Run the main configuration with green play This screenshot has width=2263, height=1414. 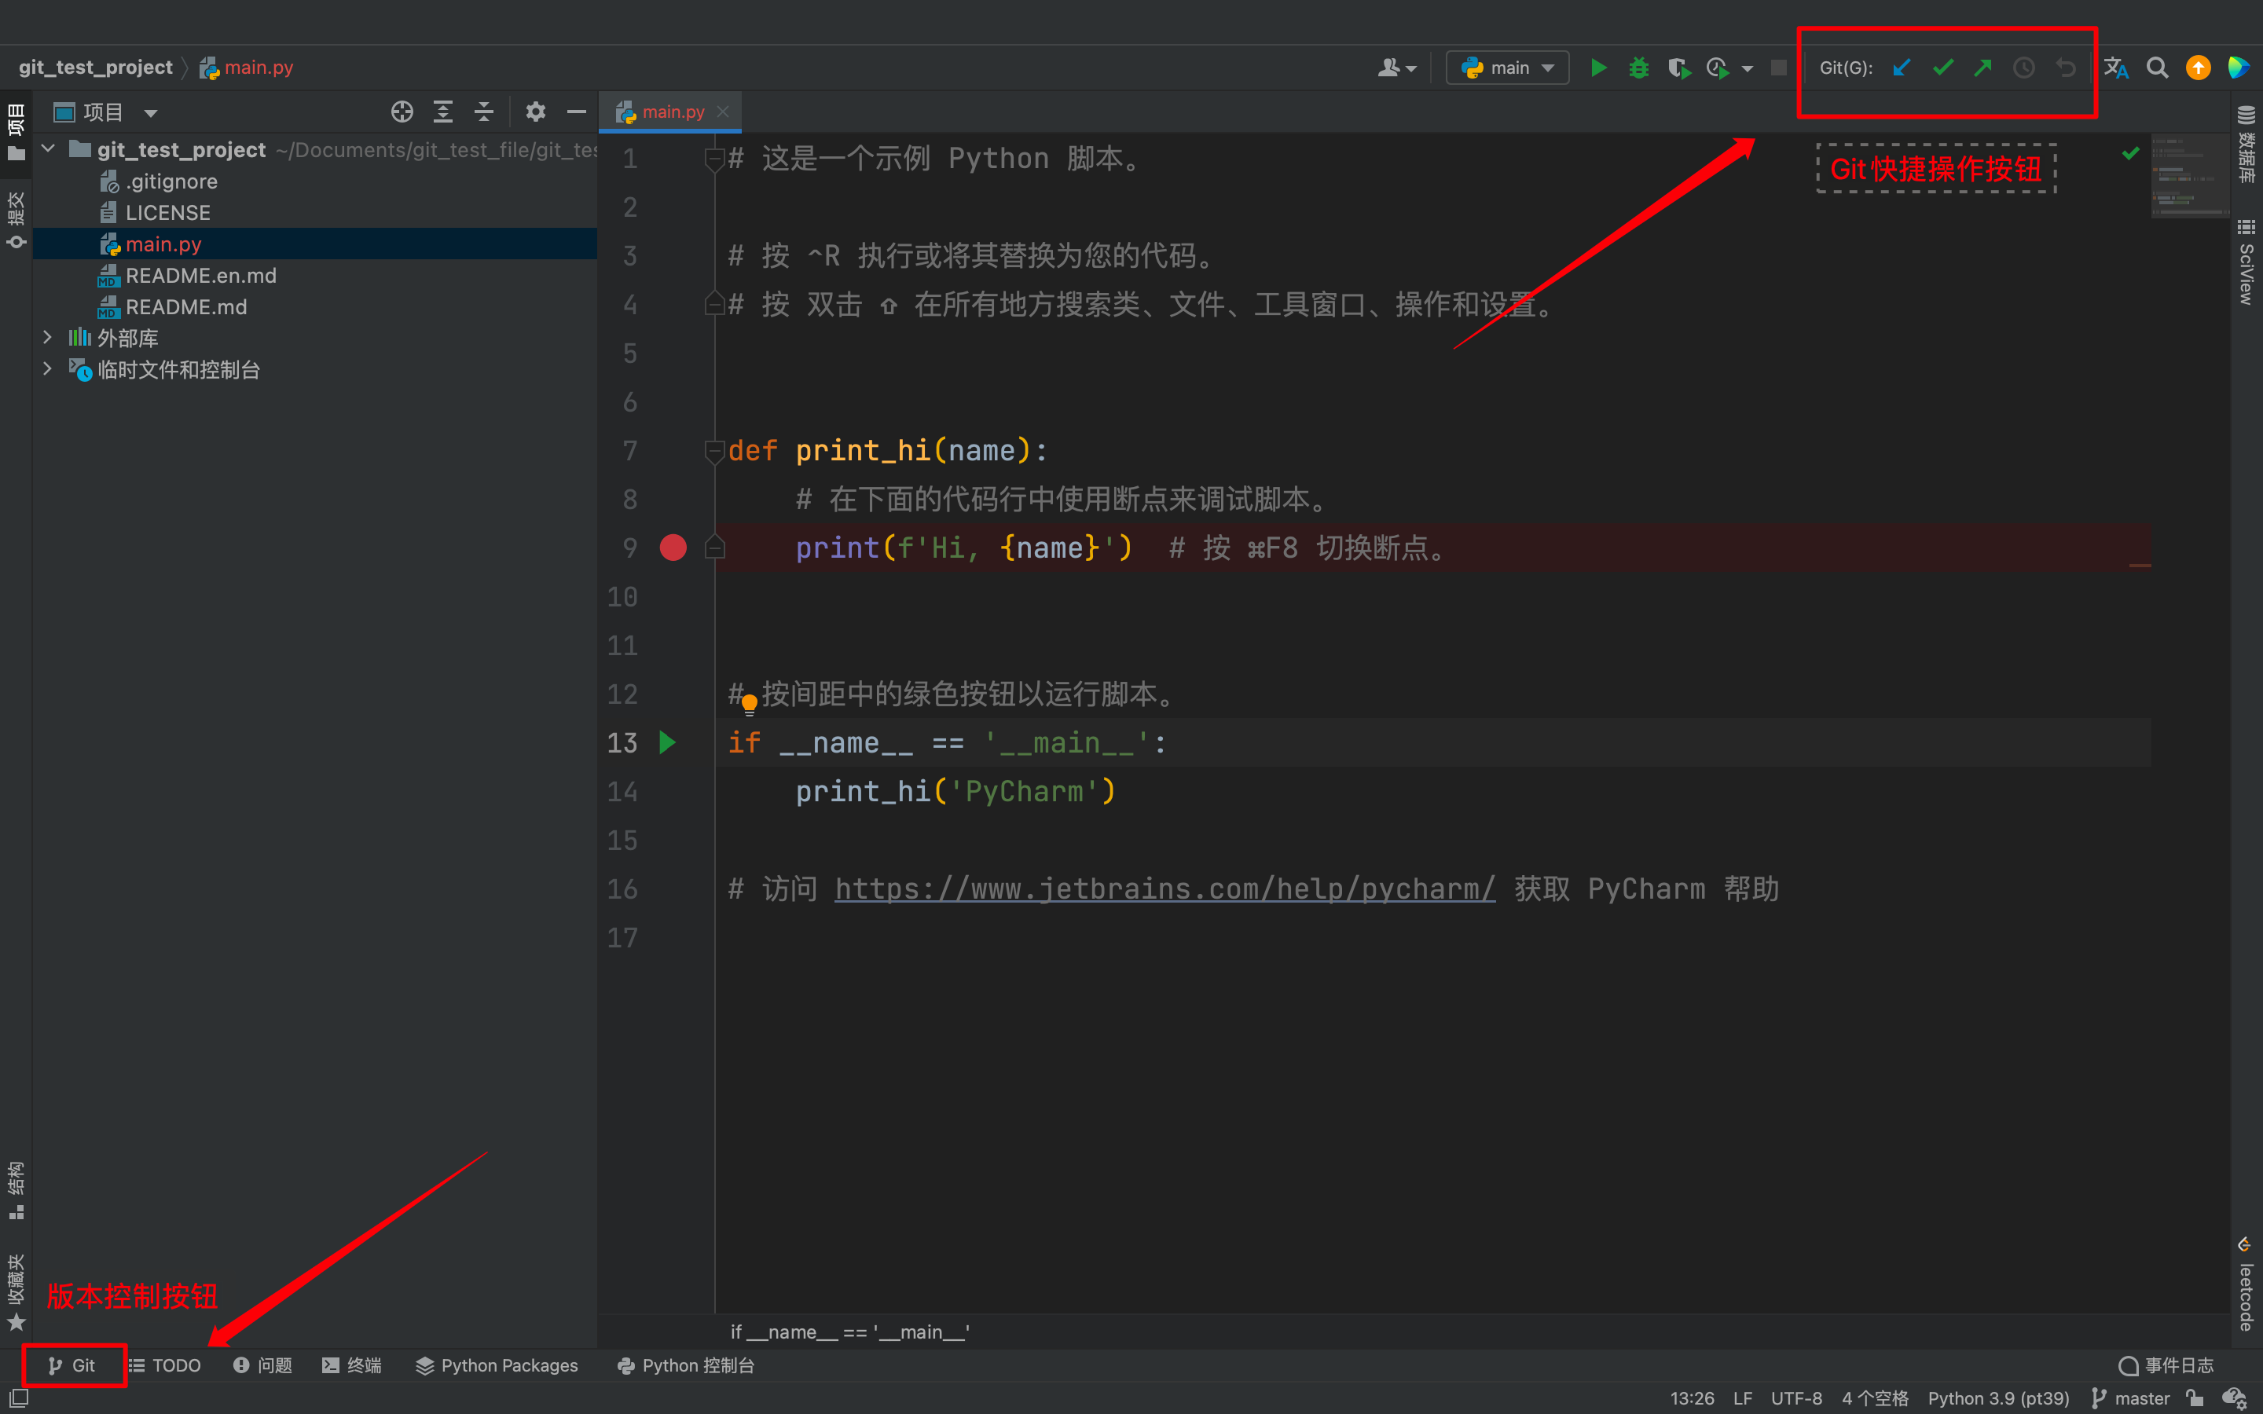[1599, 68]
